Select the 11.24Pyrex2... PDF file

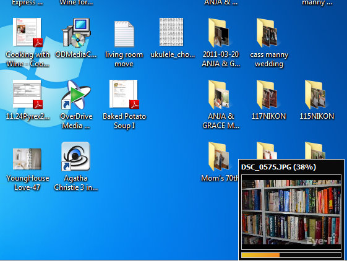[x=27, y=94]
